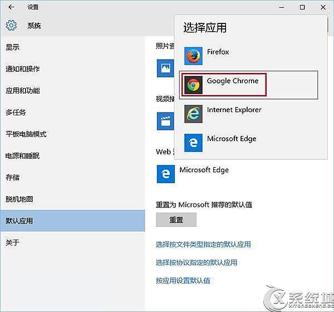Open 按应用设置默认值 link
Viewport: 334px width, 312px height.
pyautogui.click(x=183, y=281)
